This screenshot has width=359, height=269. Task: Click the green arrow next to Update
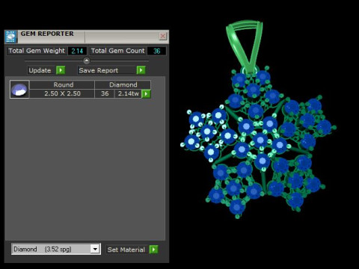[61, 70]
